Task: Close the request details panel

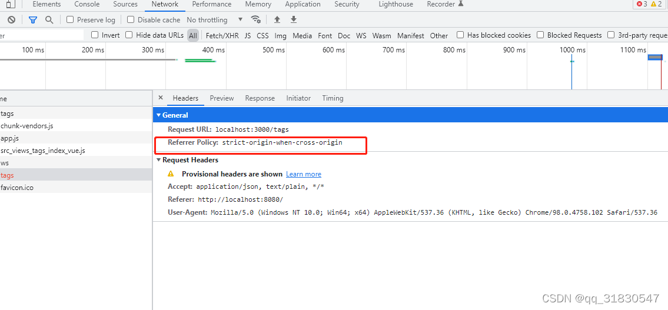Action: tap(161, 98)
